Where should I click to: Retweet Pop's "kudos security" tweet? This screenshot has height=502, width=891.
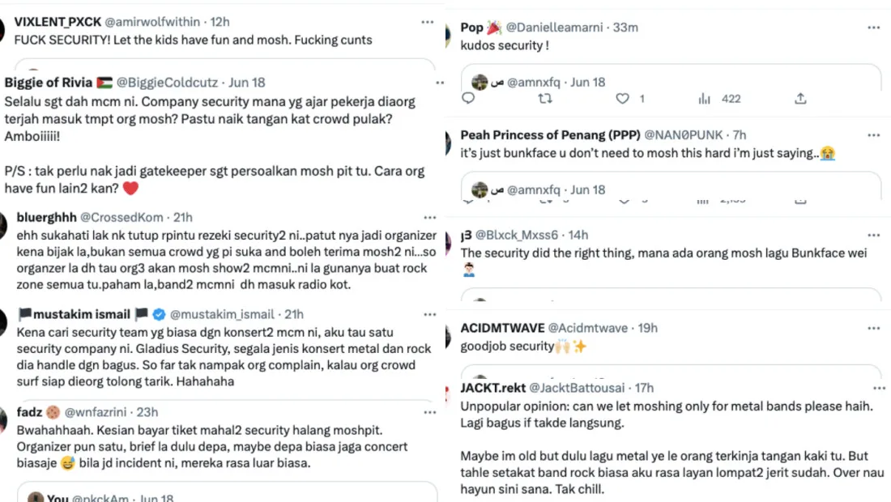click(545, 99)
